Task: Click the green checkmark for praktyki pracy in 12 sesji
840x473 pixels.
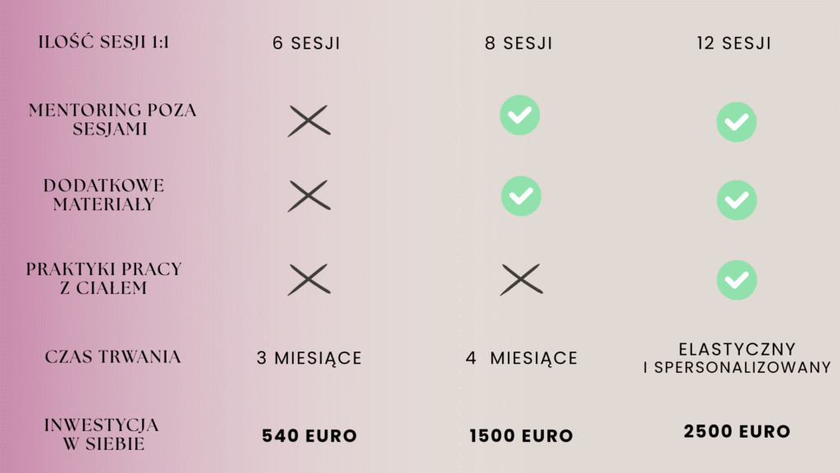Action: (737, 280)
